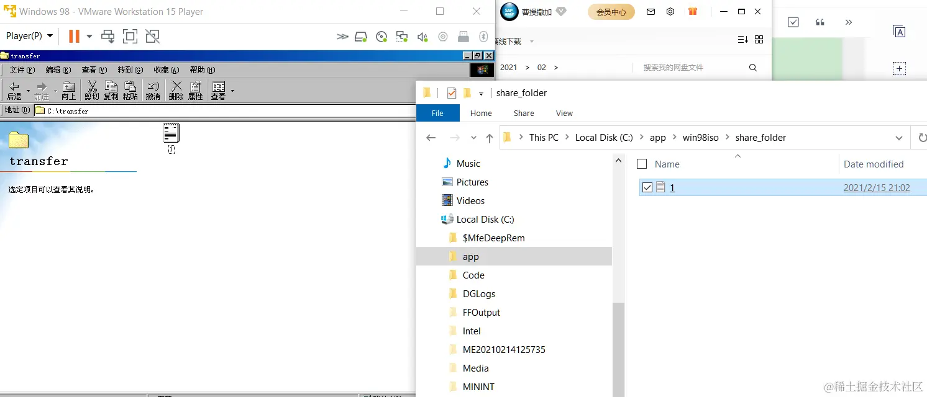This screenshot has height=397, width=927.
Task: Open the dropdown arrow beside 查看 views button
Action: 232,91
